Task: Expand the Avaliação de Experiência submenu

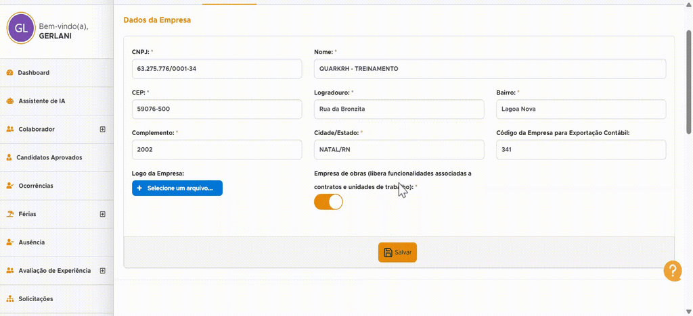Action: click(x=103, y=271)
